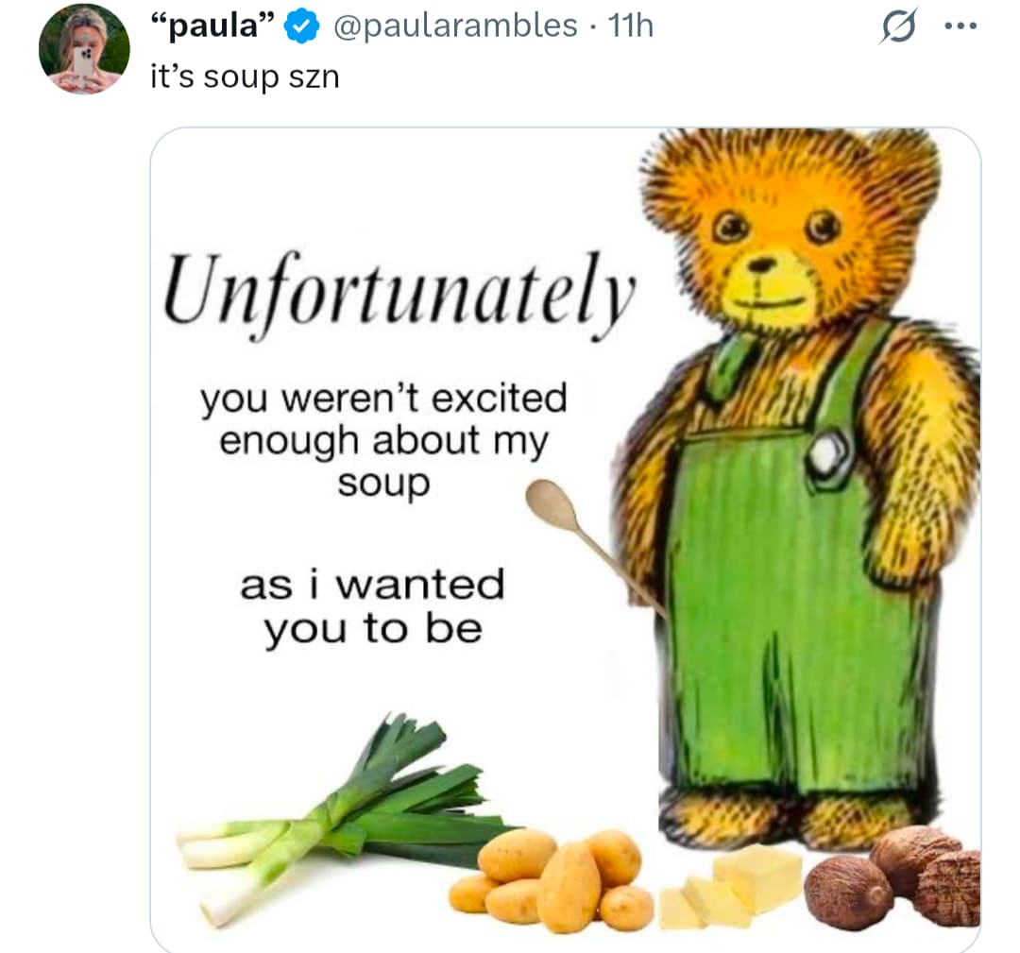Screen dimensions: 1020x953
Task: Open paula's profile avatar photo
Action: (83, 48)
